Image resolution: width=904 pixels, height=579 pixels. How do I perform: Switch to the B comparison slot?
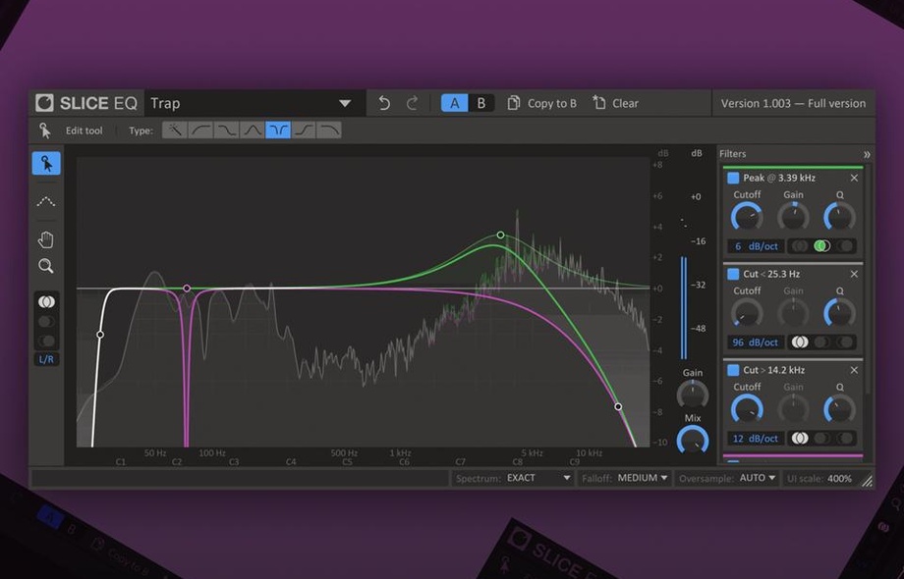(x=480, y=102)
